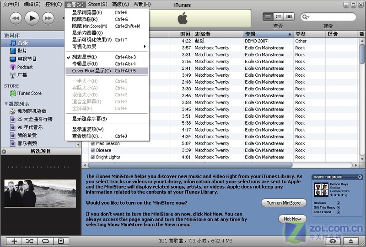Expand the 可视化效果 submenu arrow
This screenshot has width=366, height=247.
pyautogui.click(x=145, y=47)
